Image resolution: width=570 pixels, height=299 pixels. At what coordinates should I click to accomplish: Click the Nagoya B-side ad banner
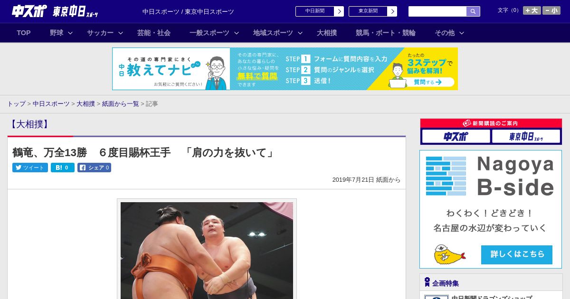point(491,209)
